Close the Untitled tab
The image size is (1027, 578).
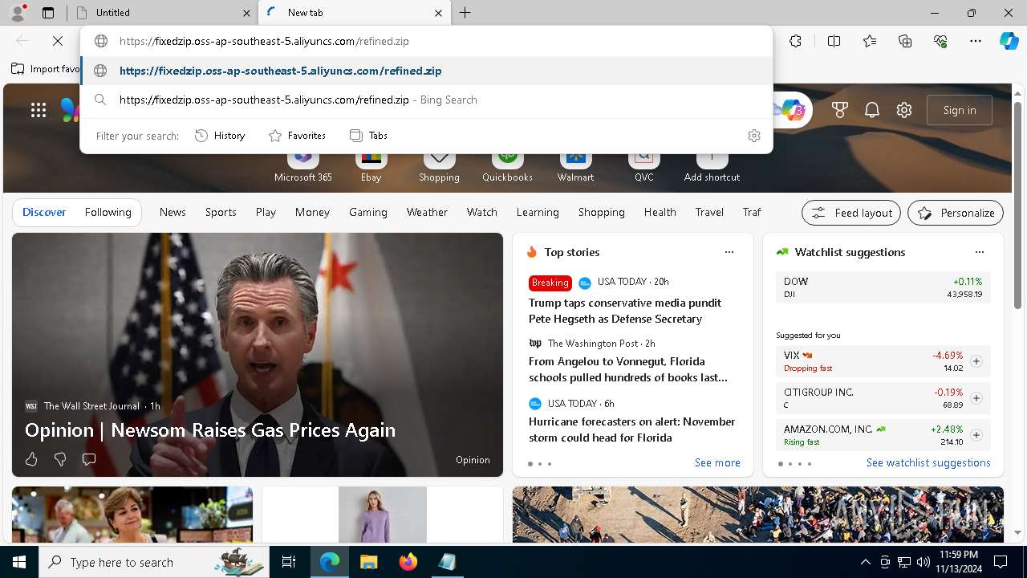point(246,13)
